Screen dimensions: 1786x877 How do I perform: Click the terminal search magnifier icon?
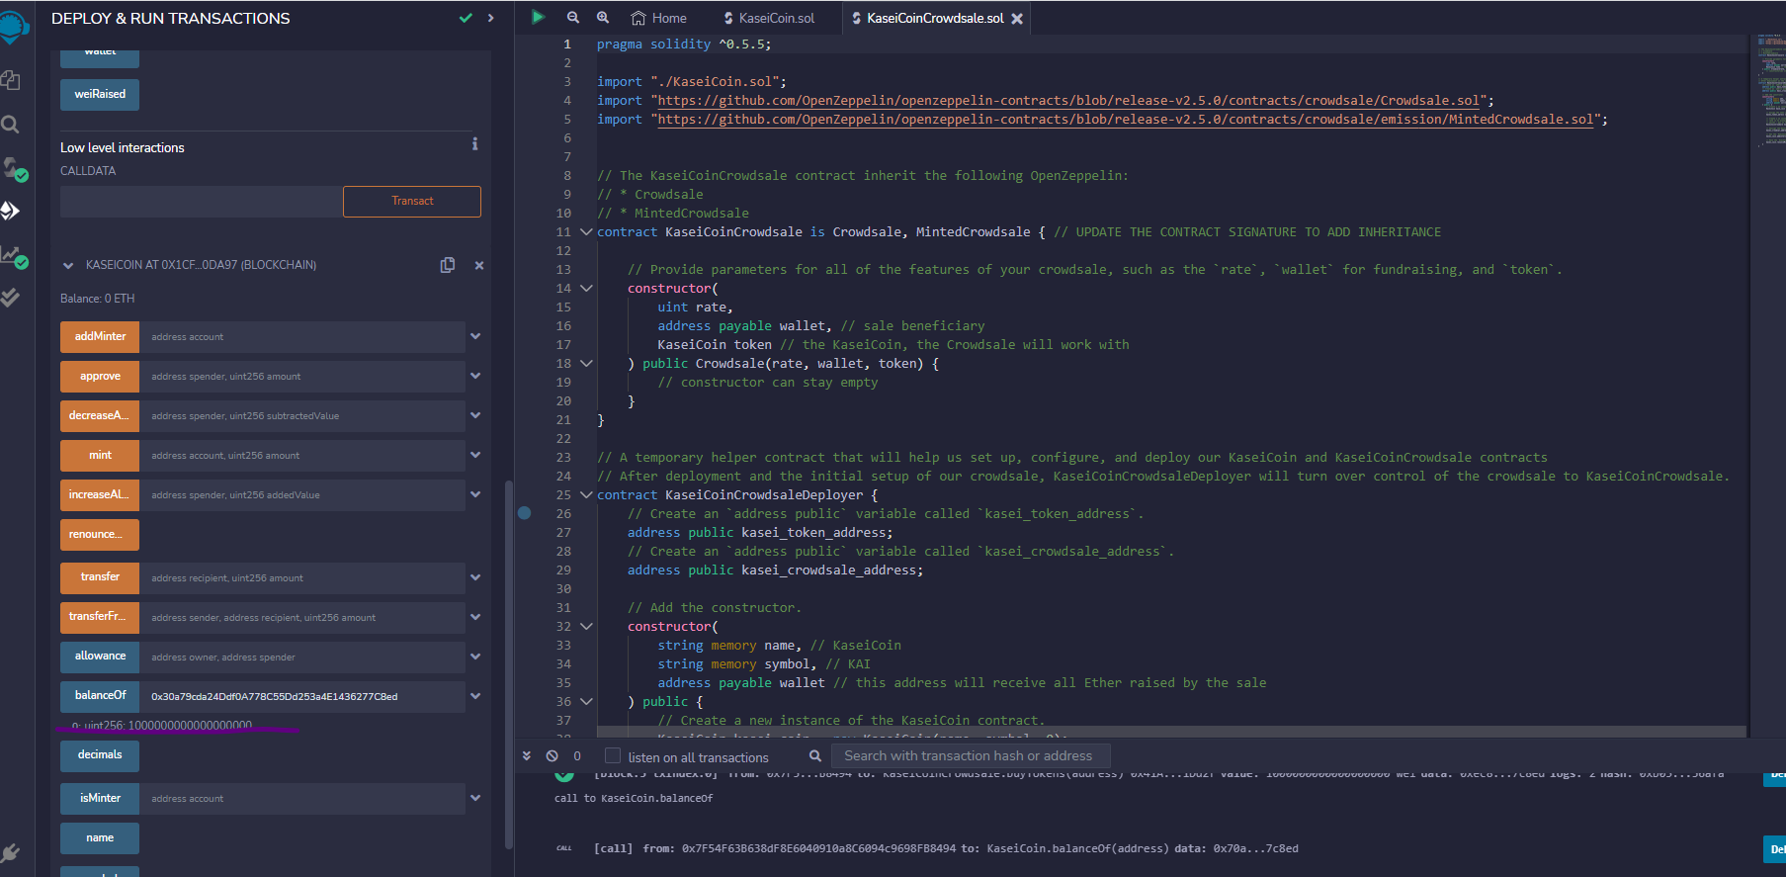point(815,756)
